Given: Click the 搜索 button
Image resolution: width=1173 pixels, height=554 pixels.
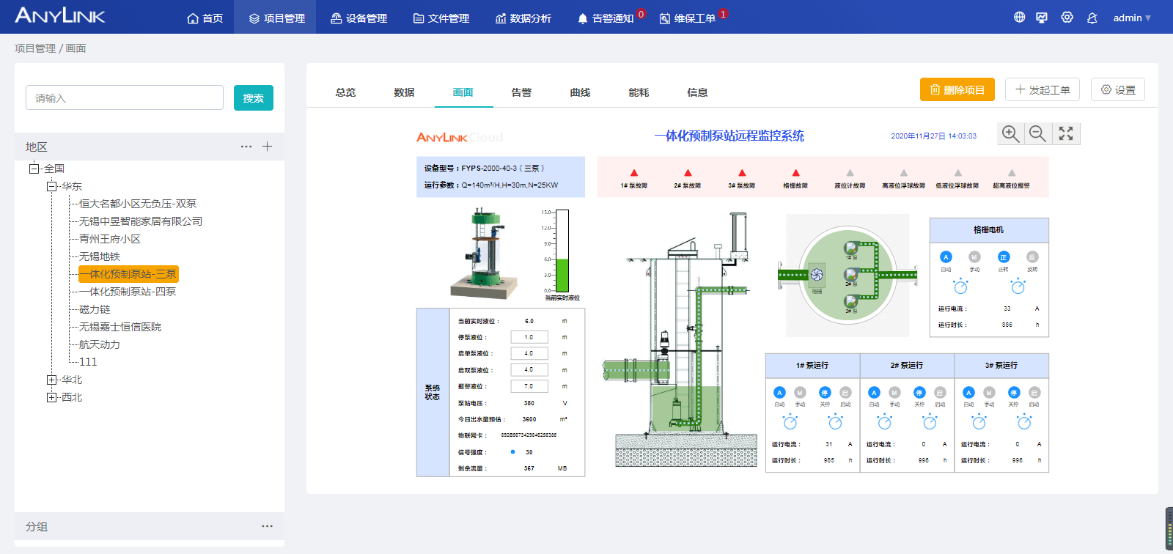Looking at the screenshot, I should pyautogui.click(x=254, y=97).
